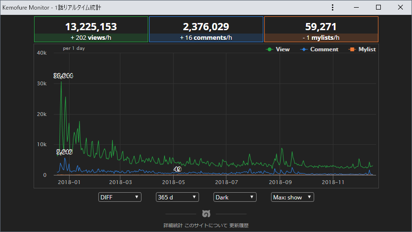The image size is (412, 232).
Task: Click the 49 mylist max label
Action: pyautogui.click(x=177, y=169)
